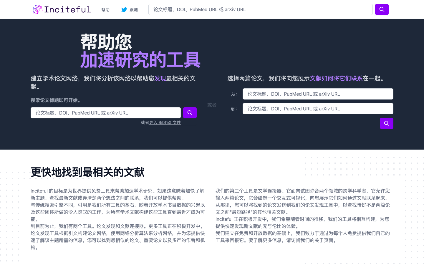Open the 帮助 menu item
This screenshot has height=265, width=424.
[x=105, y=9]
